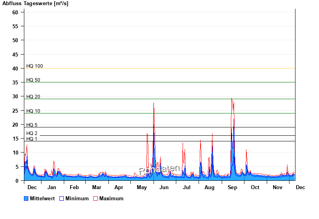Viewport: 319px width, 219px height.
Task: Click the HQ 50 threshold label
Action: (33, 80)
